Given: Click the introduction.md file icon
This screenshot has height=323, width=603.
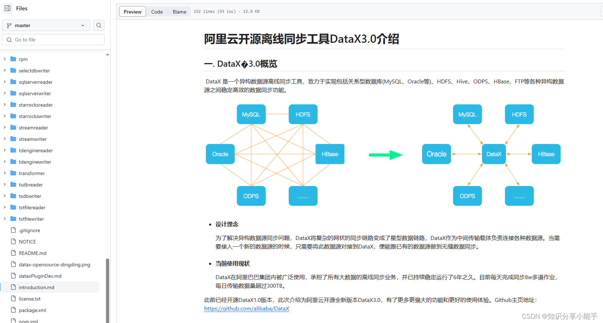Looking at the screenshot, I should tap(14, 287).
